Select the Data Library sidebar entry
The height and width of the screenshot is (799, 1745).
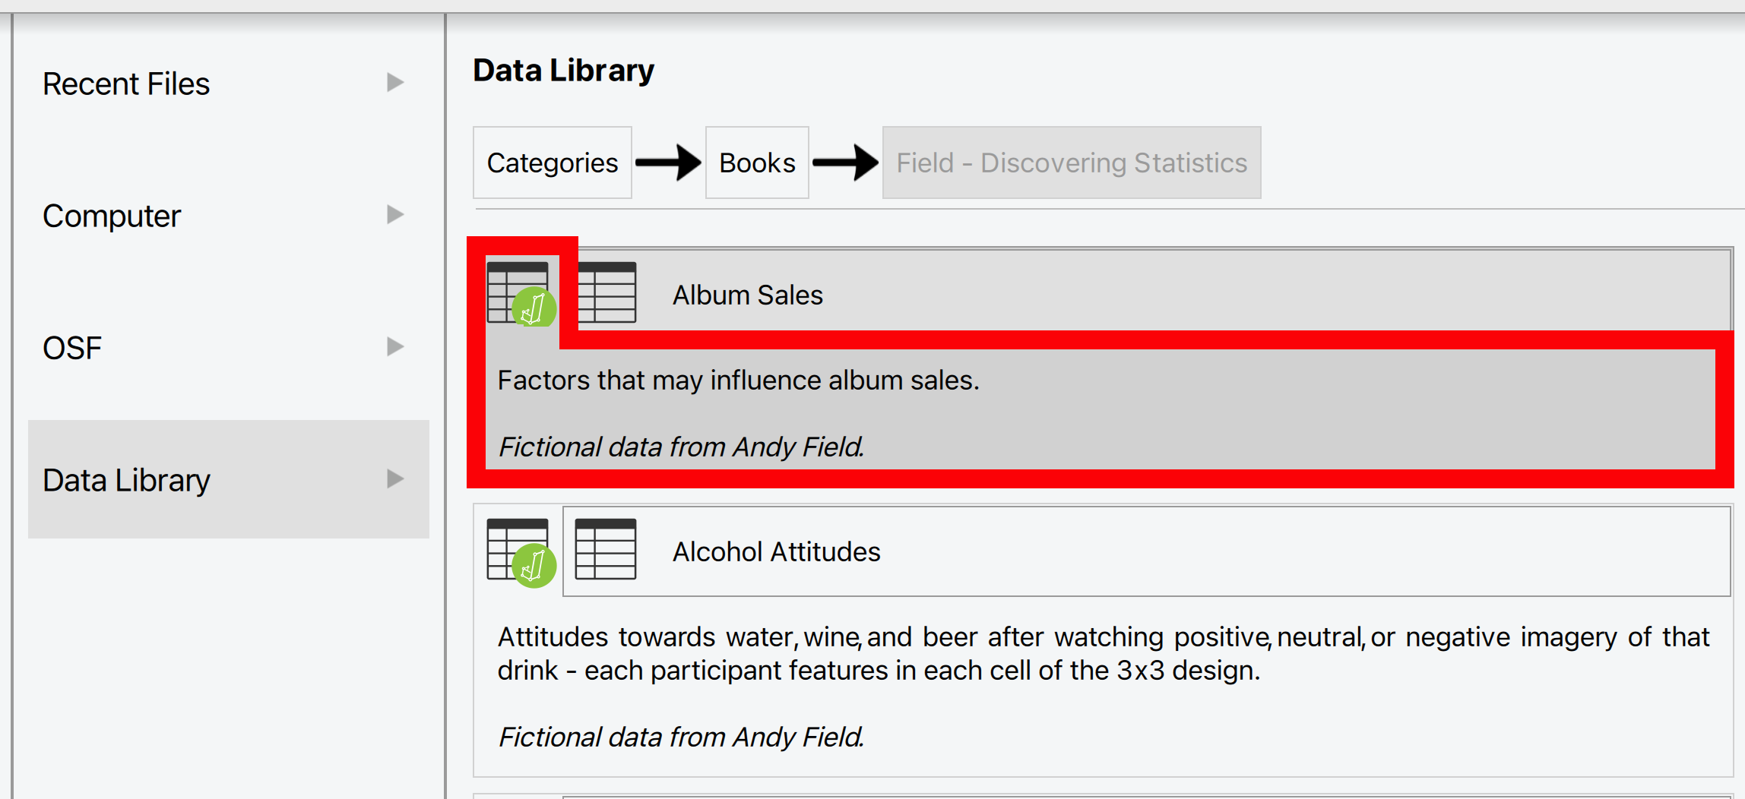tap(126, 479)
